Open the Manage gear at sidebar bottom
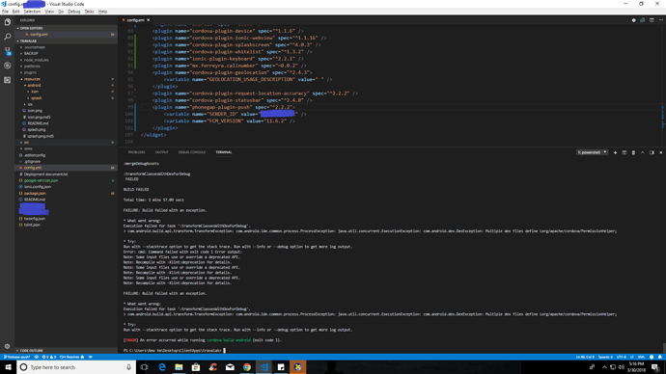 pyautogui.click(x=7, y=346)
